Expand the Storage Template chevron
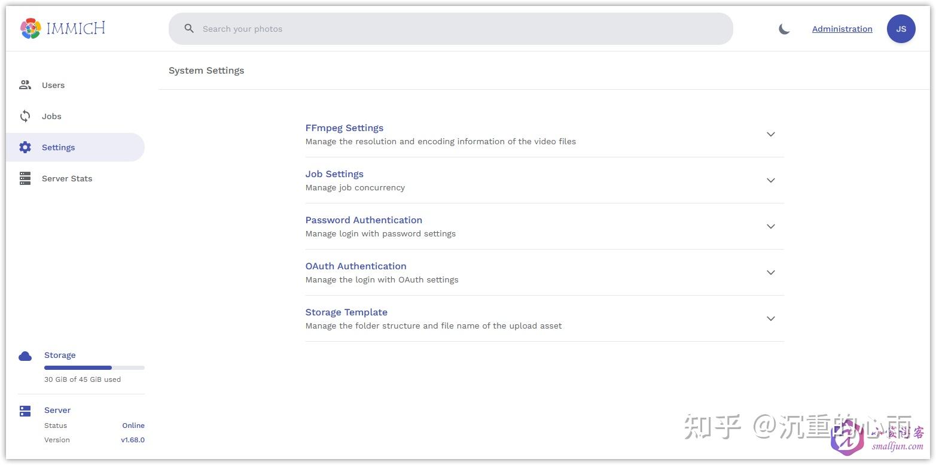The height and width of the screenshot is (465, 936). pos(771,319)
